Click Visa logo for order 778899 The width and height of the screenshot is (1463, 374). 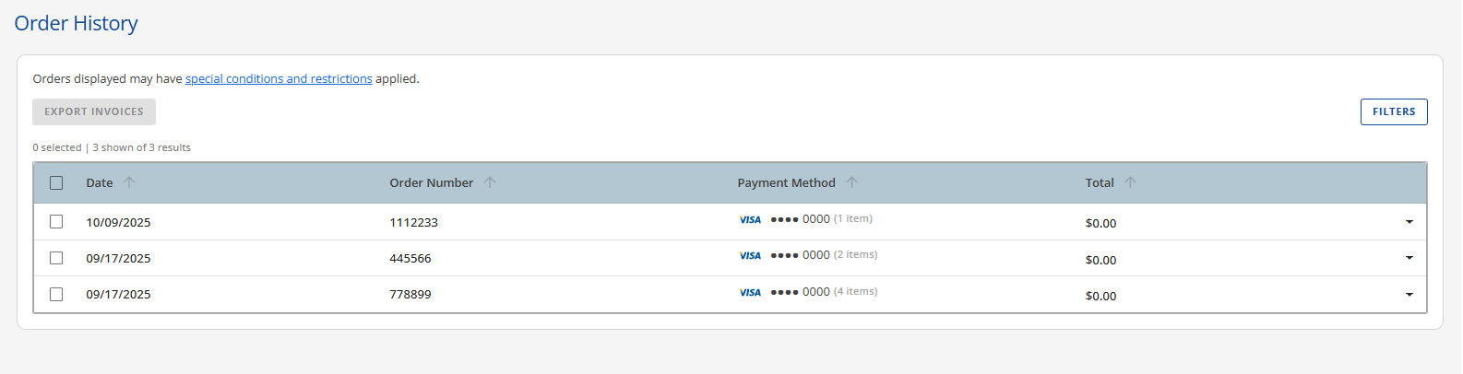750,293
